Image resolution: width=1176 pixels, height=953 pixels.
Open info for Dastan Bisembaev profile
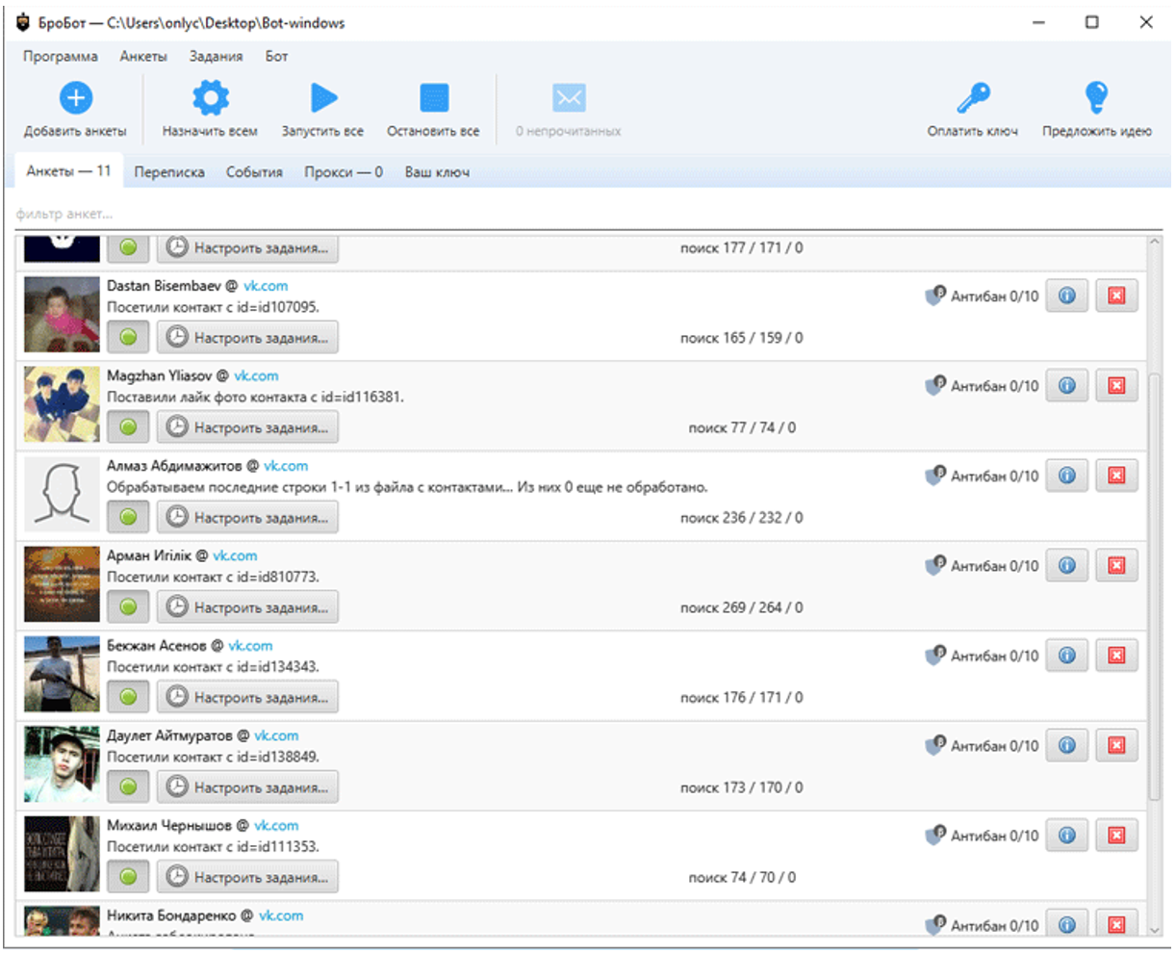(1066, 296)
